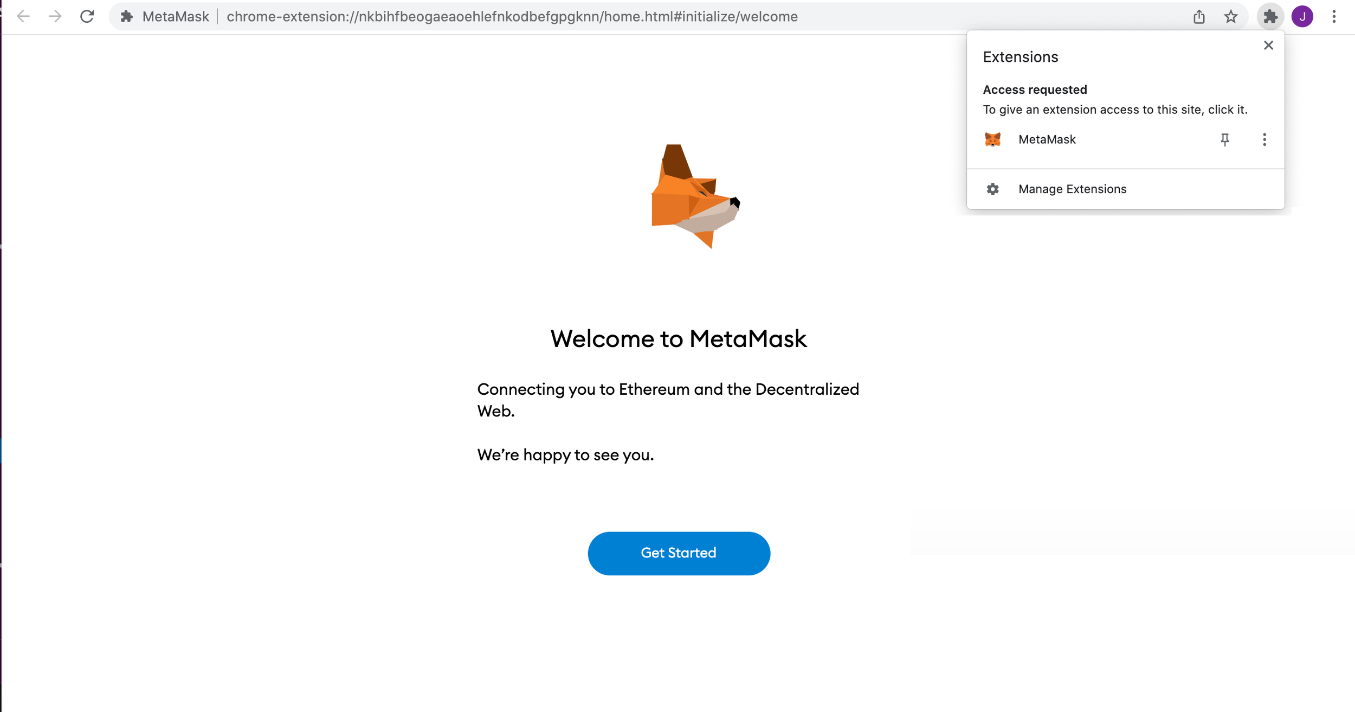Click the MetaMask extension icon beside the site name
Viewport: 1355px width, 712px height.
pyautogui.click(x=127, y=16)
